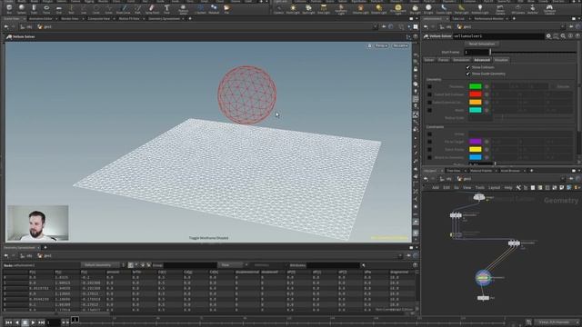This screenshot has height=327, width=582.
Task: Select the Platonic Solids shelf tool
Action: tap(183, 9)
